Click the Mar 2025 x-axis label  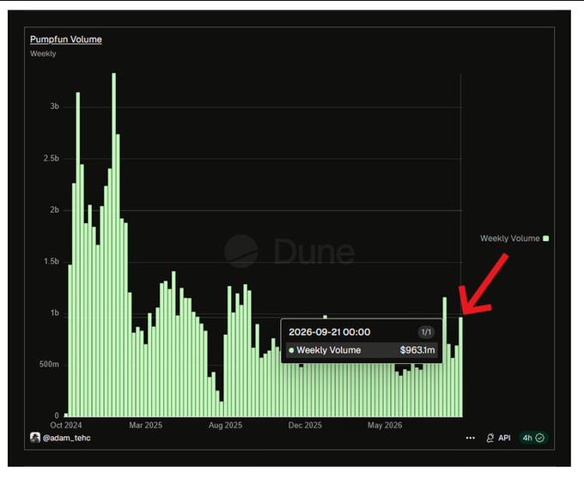(146, 425)
